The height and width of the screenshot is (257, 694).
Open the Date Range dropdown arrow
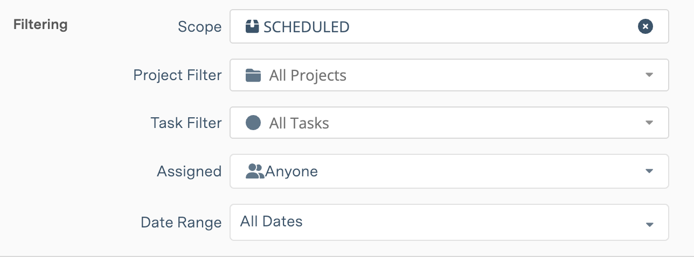point(649,224)
